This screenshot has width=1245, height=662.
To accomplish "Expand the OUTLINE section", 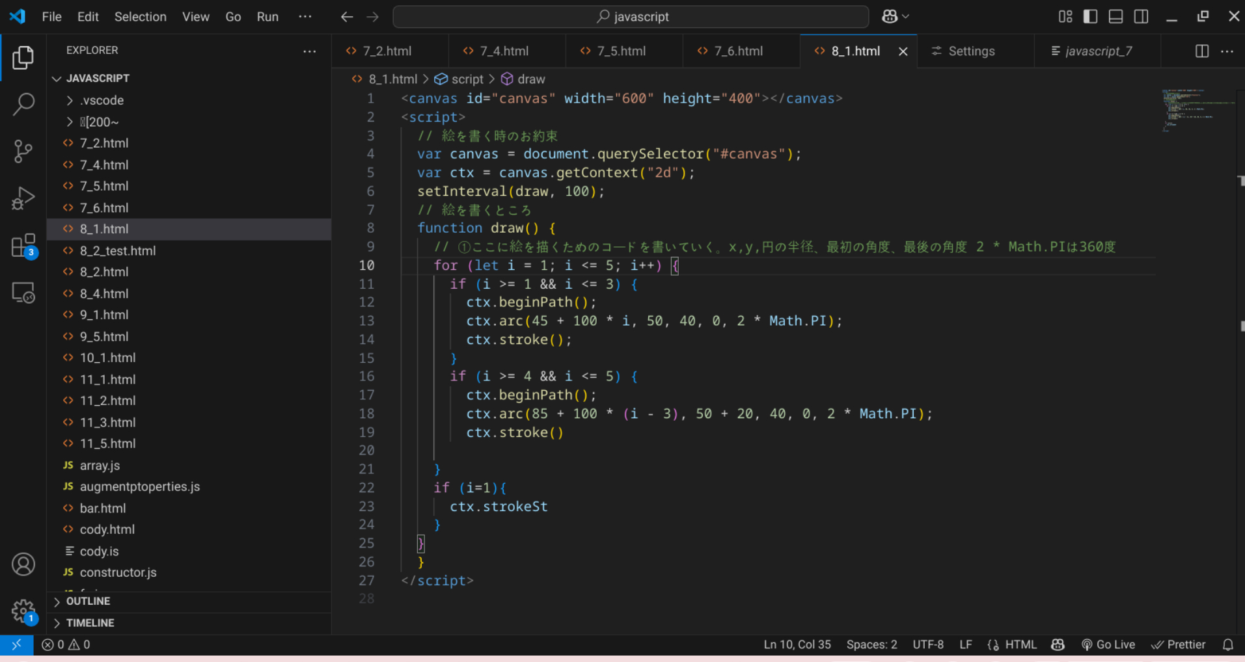I will point(88,601).
